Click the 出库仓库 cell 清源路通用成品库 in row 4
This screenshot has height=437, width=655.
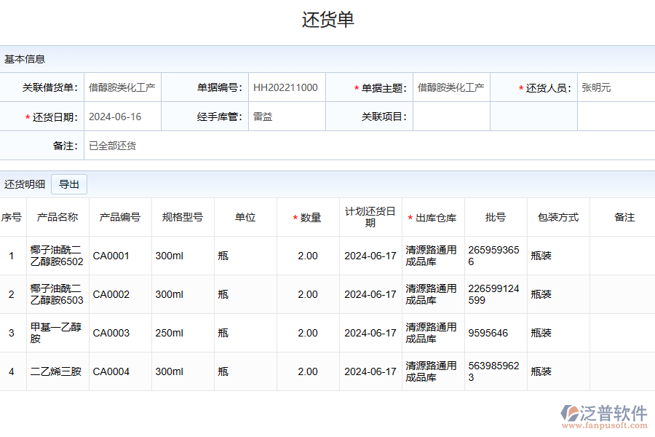coord(432,371)
